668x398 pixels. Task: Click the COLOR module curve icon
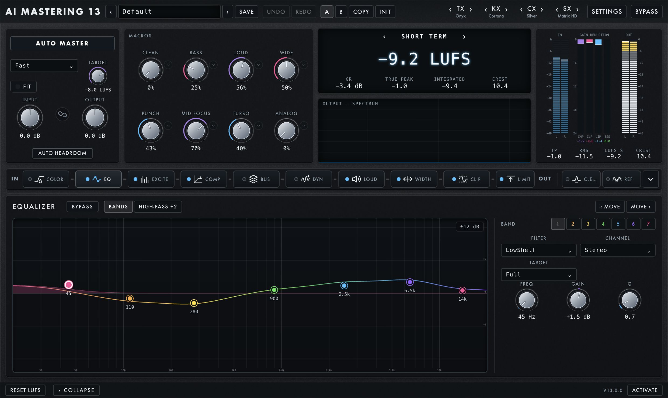[39, 179]
